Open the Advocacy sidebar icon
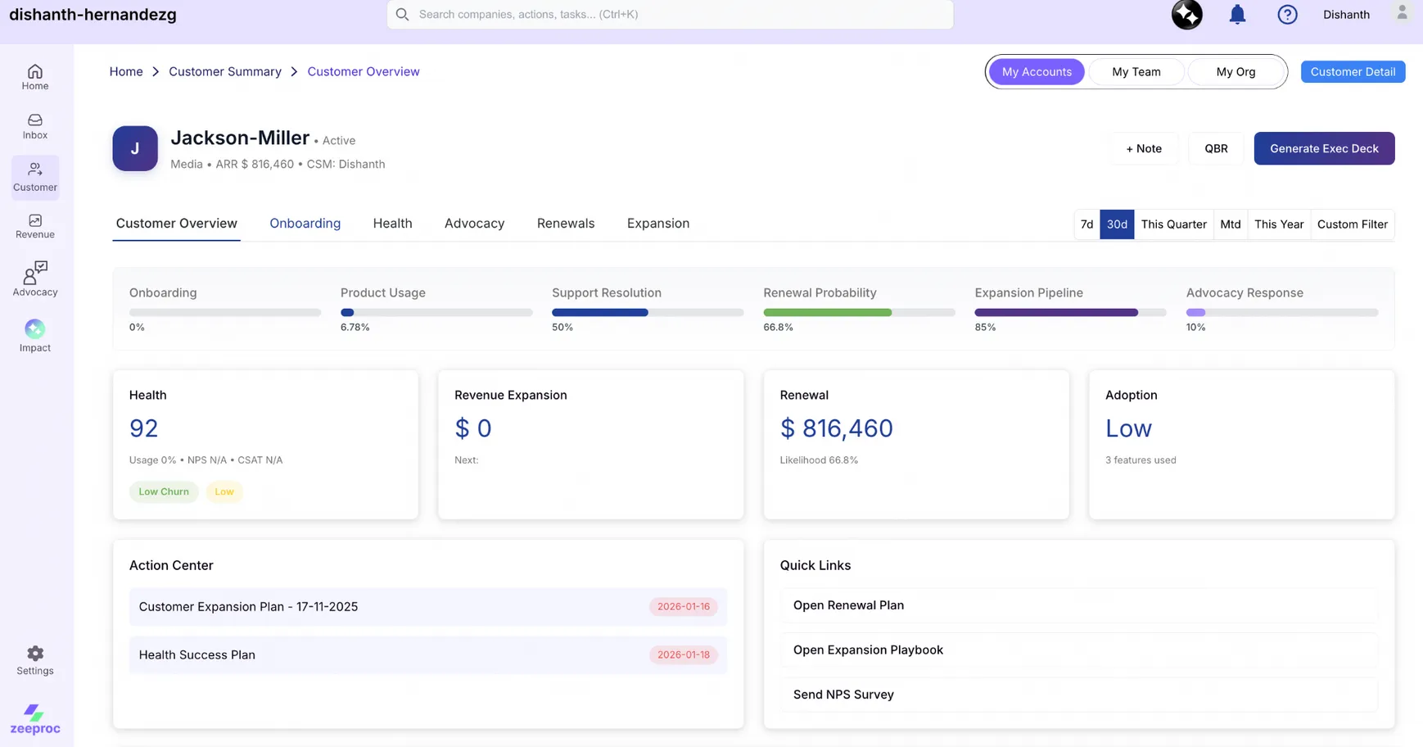 pos(34,278)
